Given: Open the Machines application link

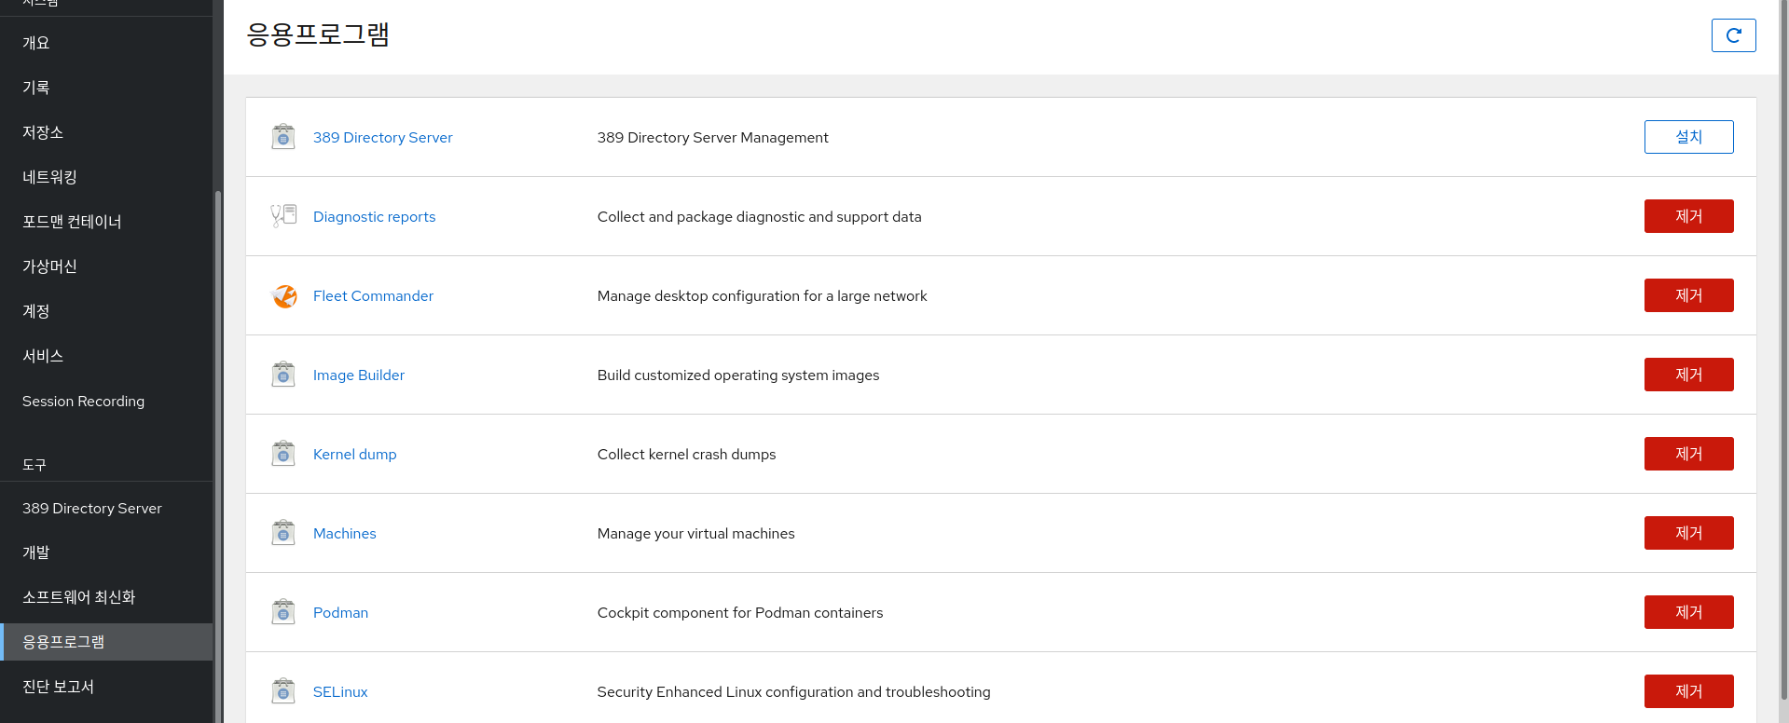Looking at the screenshot, I should coord(344,533).
